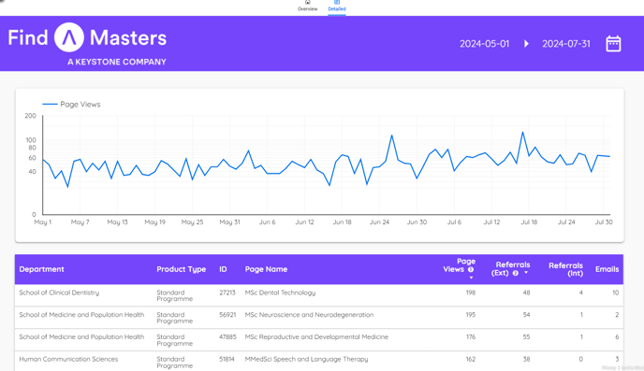Image resolution: width=644 pixels, height=371 pixels.
Task: Click the Overview home icon
Action: [308, 3]
